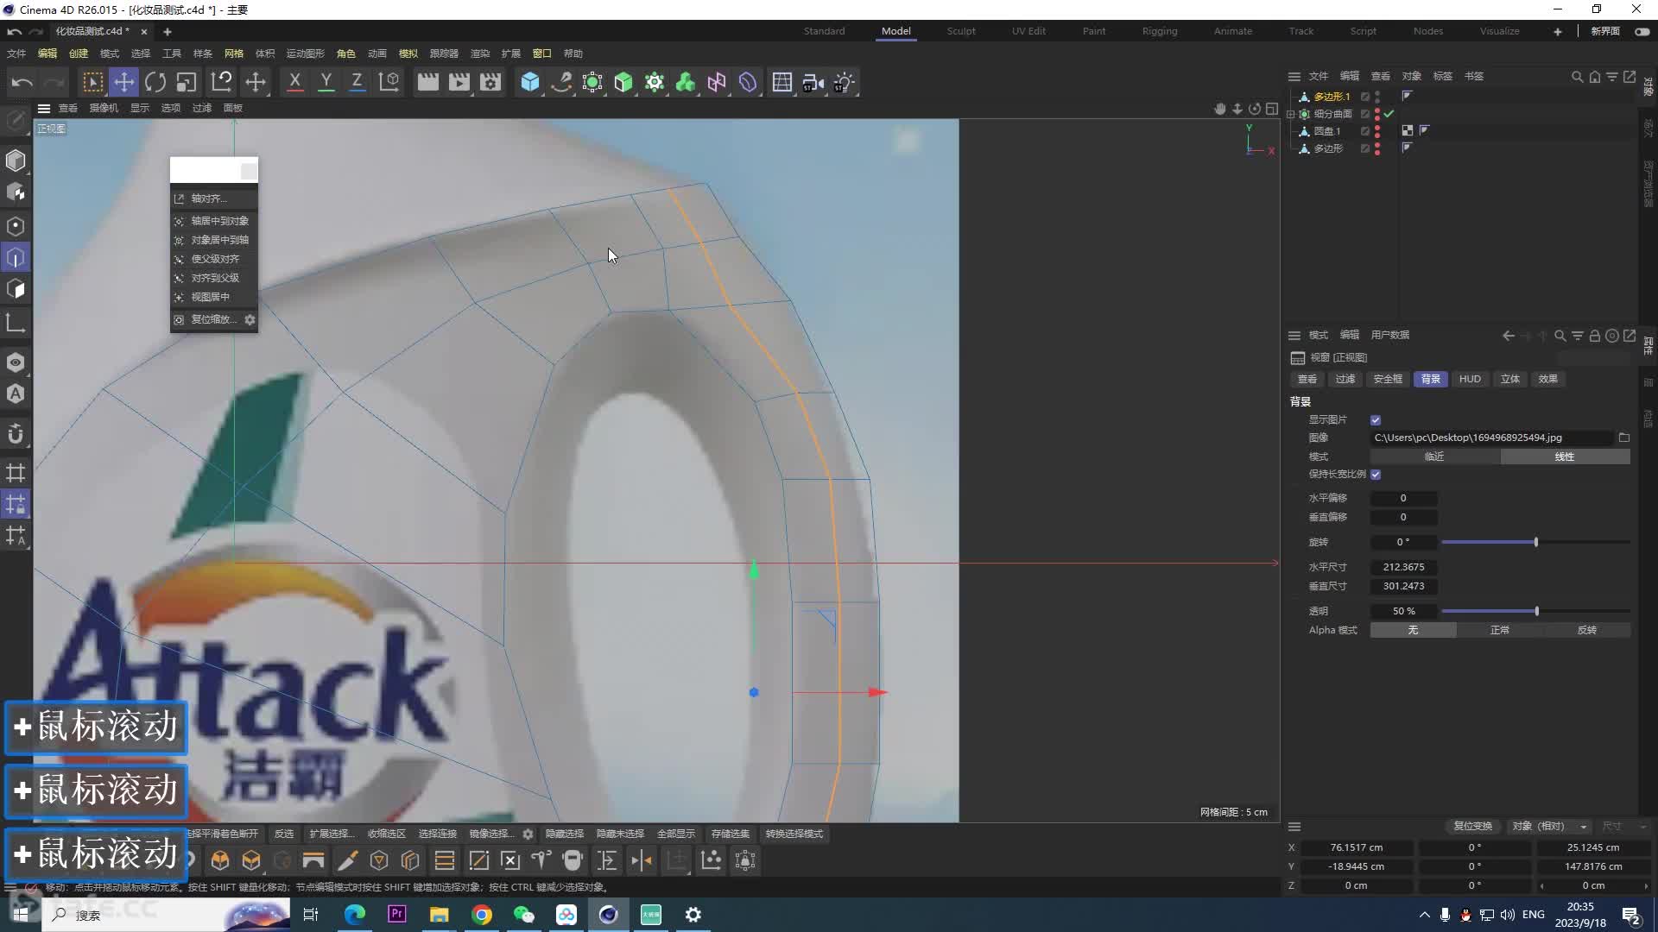
Task: Click the X position field 76.1517 cm
Action: (x=1356, y=848)
